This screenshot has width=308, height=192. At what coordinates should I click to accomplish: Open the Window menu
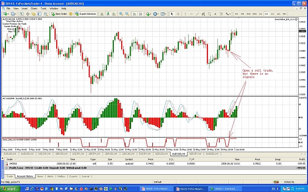(x=54, y=8)
